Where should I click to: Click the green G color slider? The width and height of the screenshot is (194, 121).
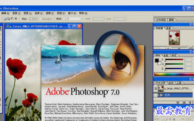point(174,64)
